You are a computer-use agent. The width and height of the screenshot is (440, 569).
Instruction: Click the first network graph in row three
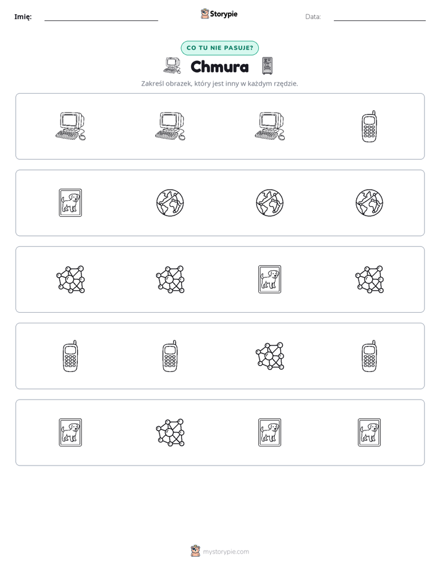[x=70, y=280]
